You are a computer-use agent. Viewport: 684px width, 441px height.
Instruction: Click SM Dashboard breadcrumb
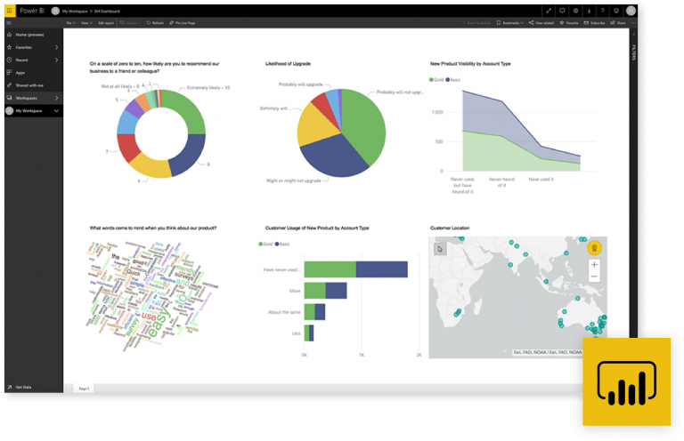pos(107,12)
